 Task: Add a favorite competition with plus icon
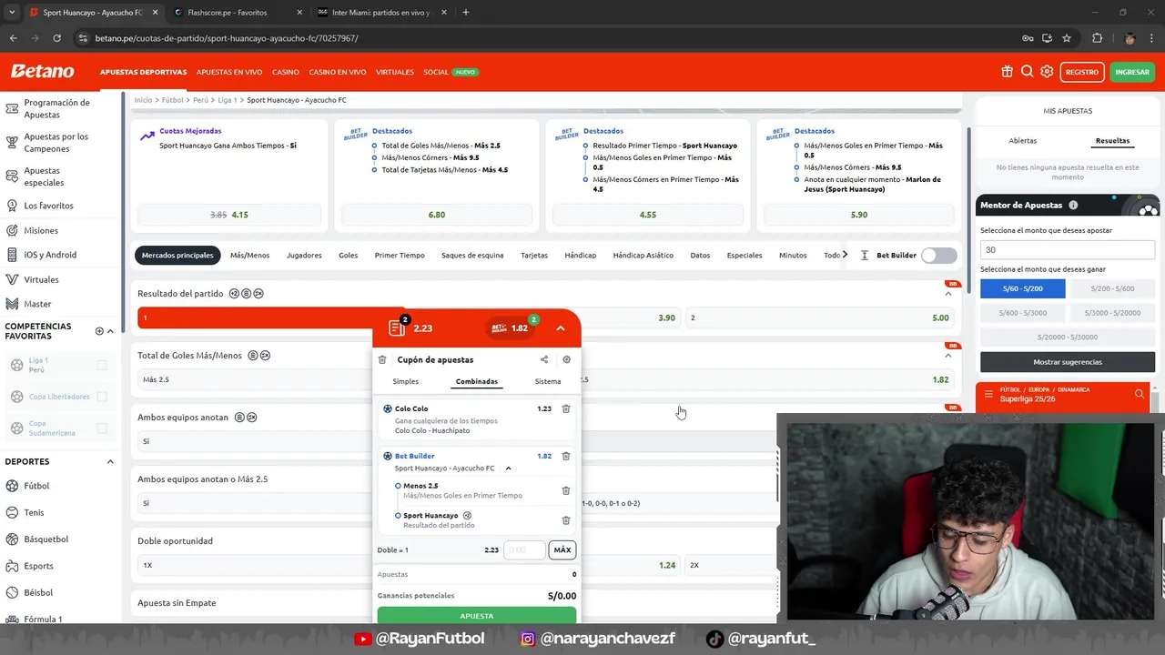tap(99, 331)
